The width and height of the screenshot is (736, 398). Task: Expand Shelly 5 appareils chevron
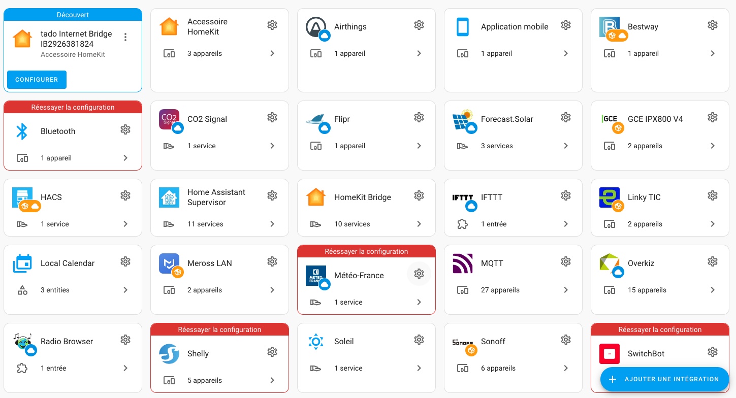coord(272,380)
